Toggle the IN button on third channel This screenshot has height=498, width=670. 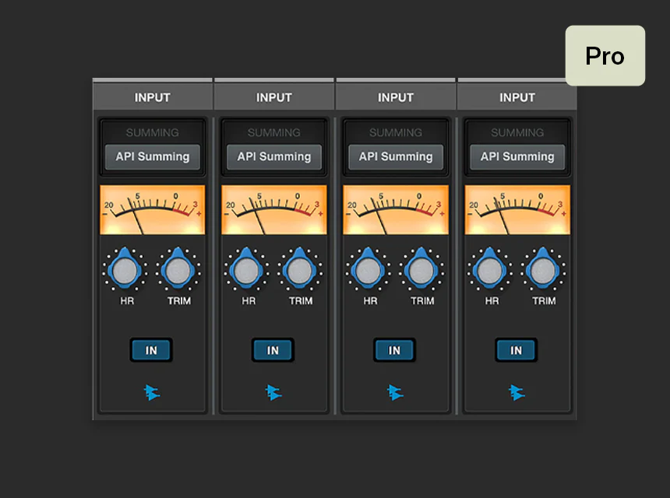pyautogui.click(x=394, y=350)
